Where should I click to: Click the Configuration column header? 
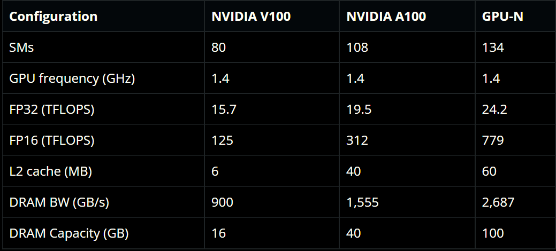[x=54, y=17]
